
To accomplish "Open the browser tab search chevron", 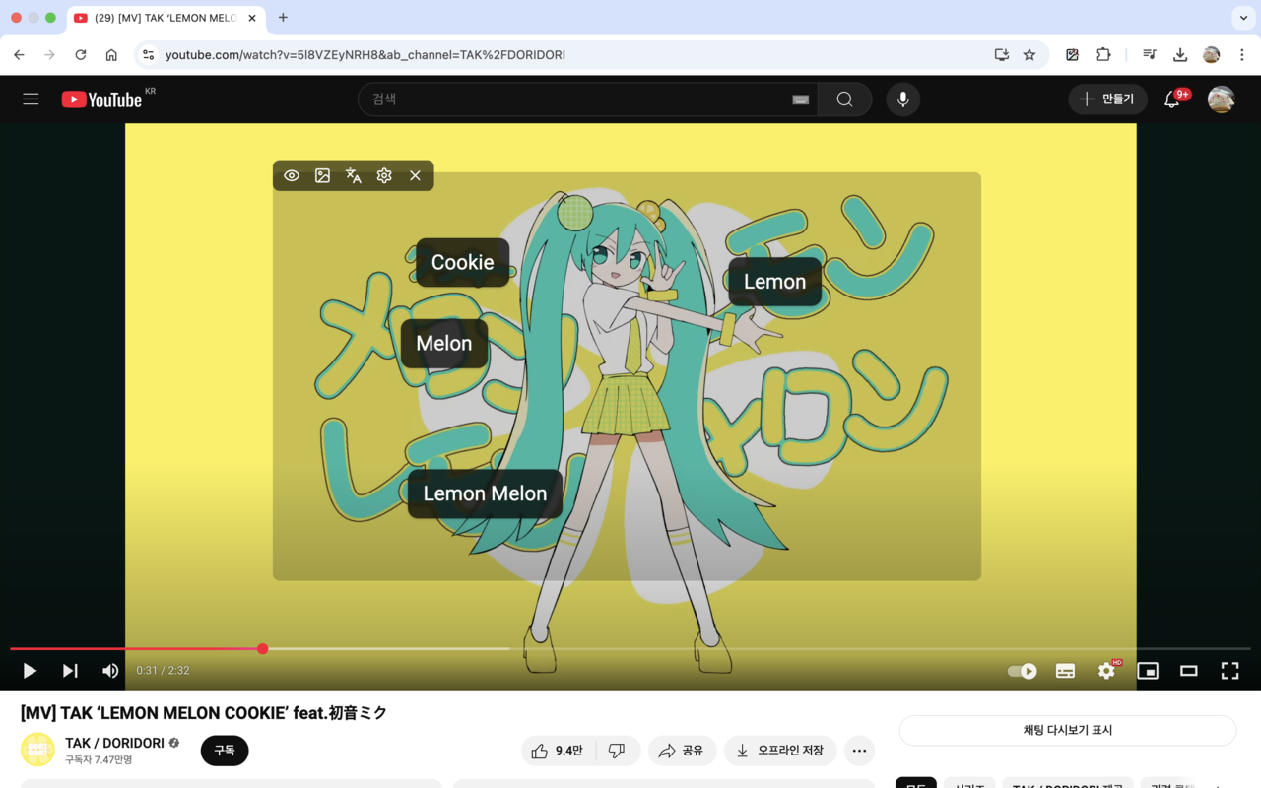I will (x=1241, y=18).
